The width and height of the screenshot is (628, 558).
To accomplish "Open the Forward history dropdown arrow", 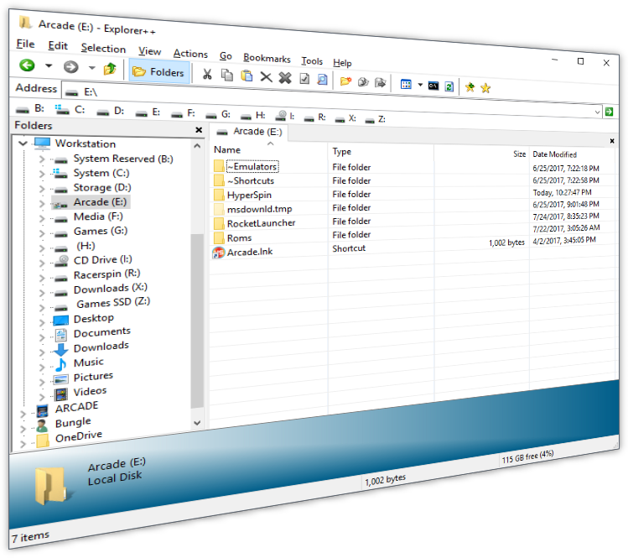I will click(91, 67).
